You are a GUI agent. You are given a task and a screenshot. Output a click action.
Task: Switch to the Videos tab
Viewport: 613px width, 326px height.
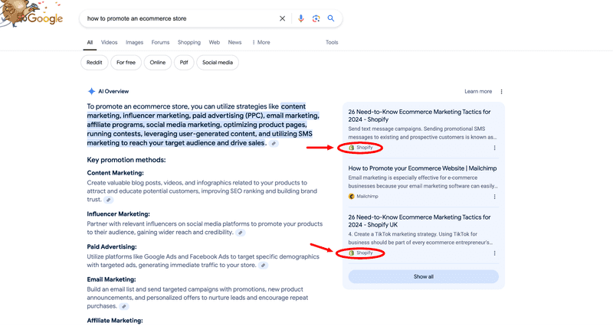point(109,43)
